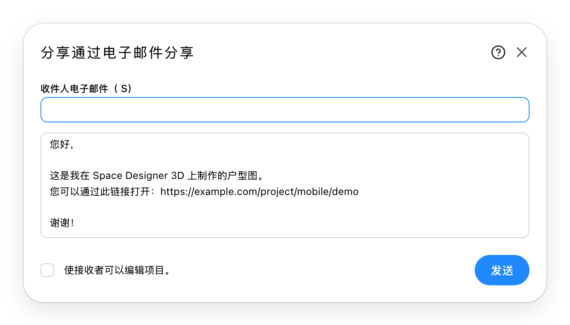Click the https://example.com/project/mobile/demo link text
Screen dimensions: 570x325
pos(260,192)
